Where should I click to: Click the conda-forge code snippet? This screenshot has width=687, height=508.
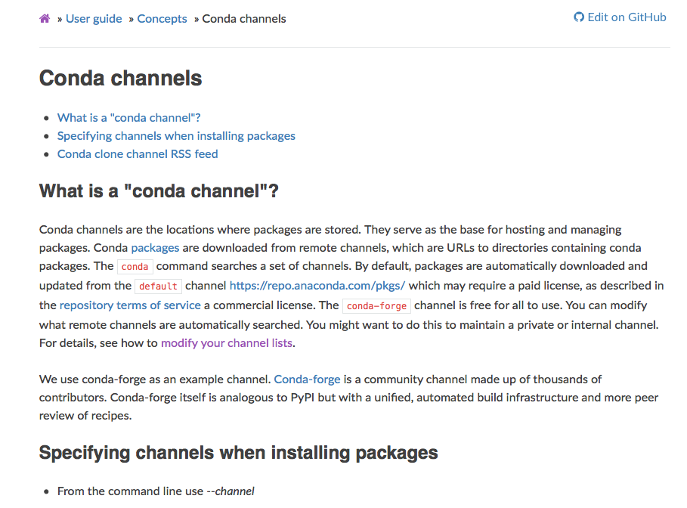(376, 305)
